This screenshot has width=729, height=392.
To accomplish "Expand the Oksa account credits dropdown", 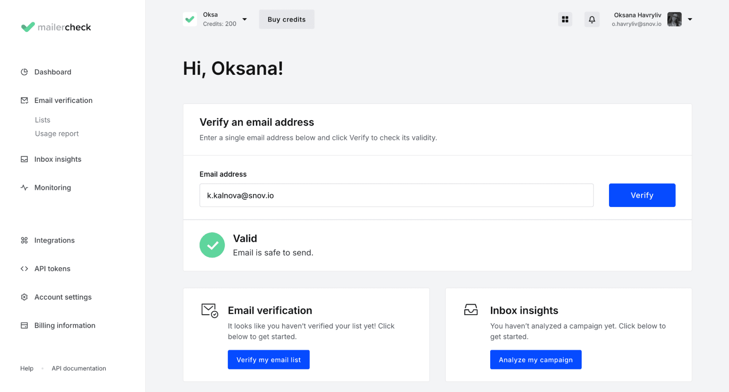I will click(244, 19).
